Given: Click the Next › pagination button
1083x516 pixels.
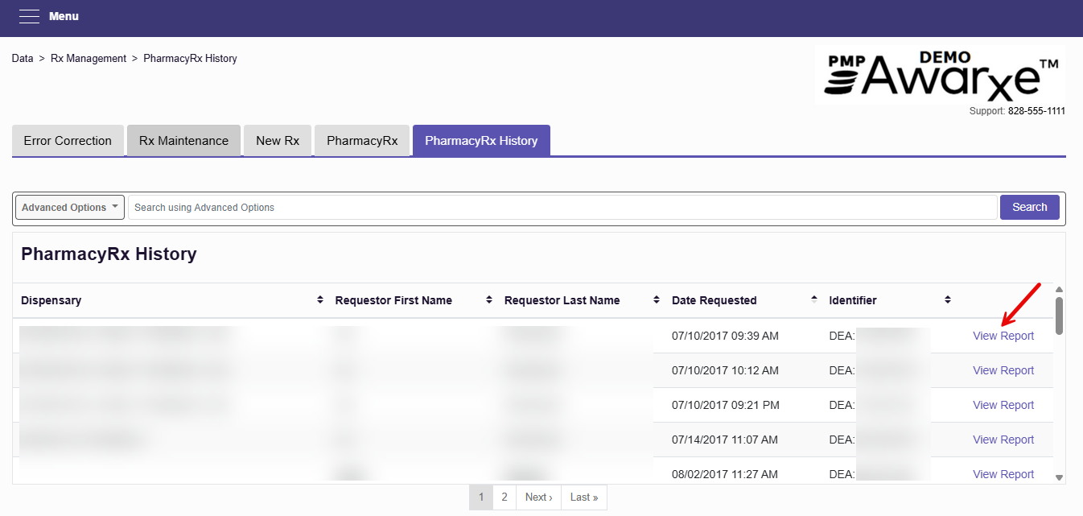Looking at the screenshot, I should point(538,497).
